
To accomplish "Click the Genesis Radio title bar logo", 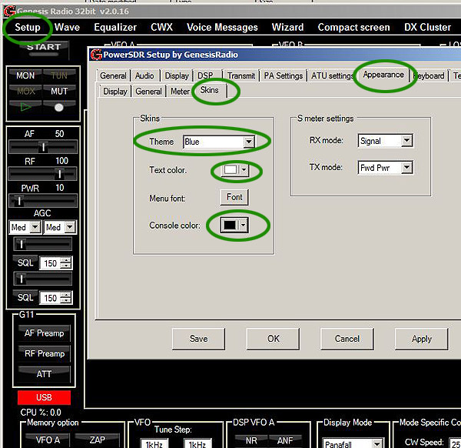I will tap(9, 12).
